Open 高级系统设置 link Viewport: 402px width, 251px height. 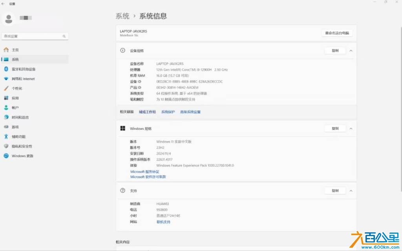click(190, 112)
